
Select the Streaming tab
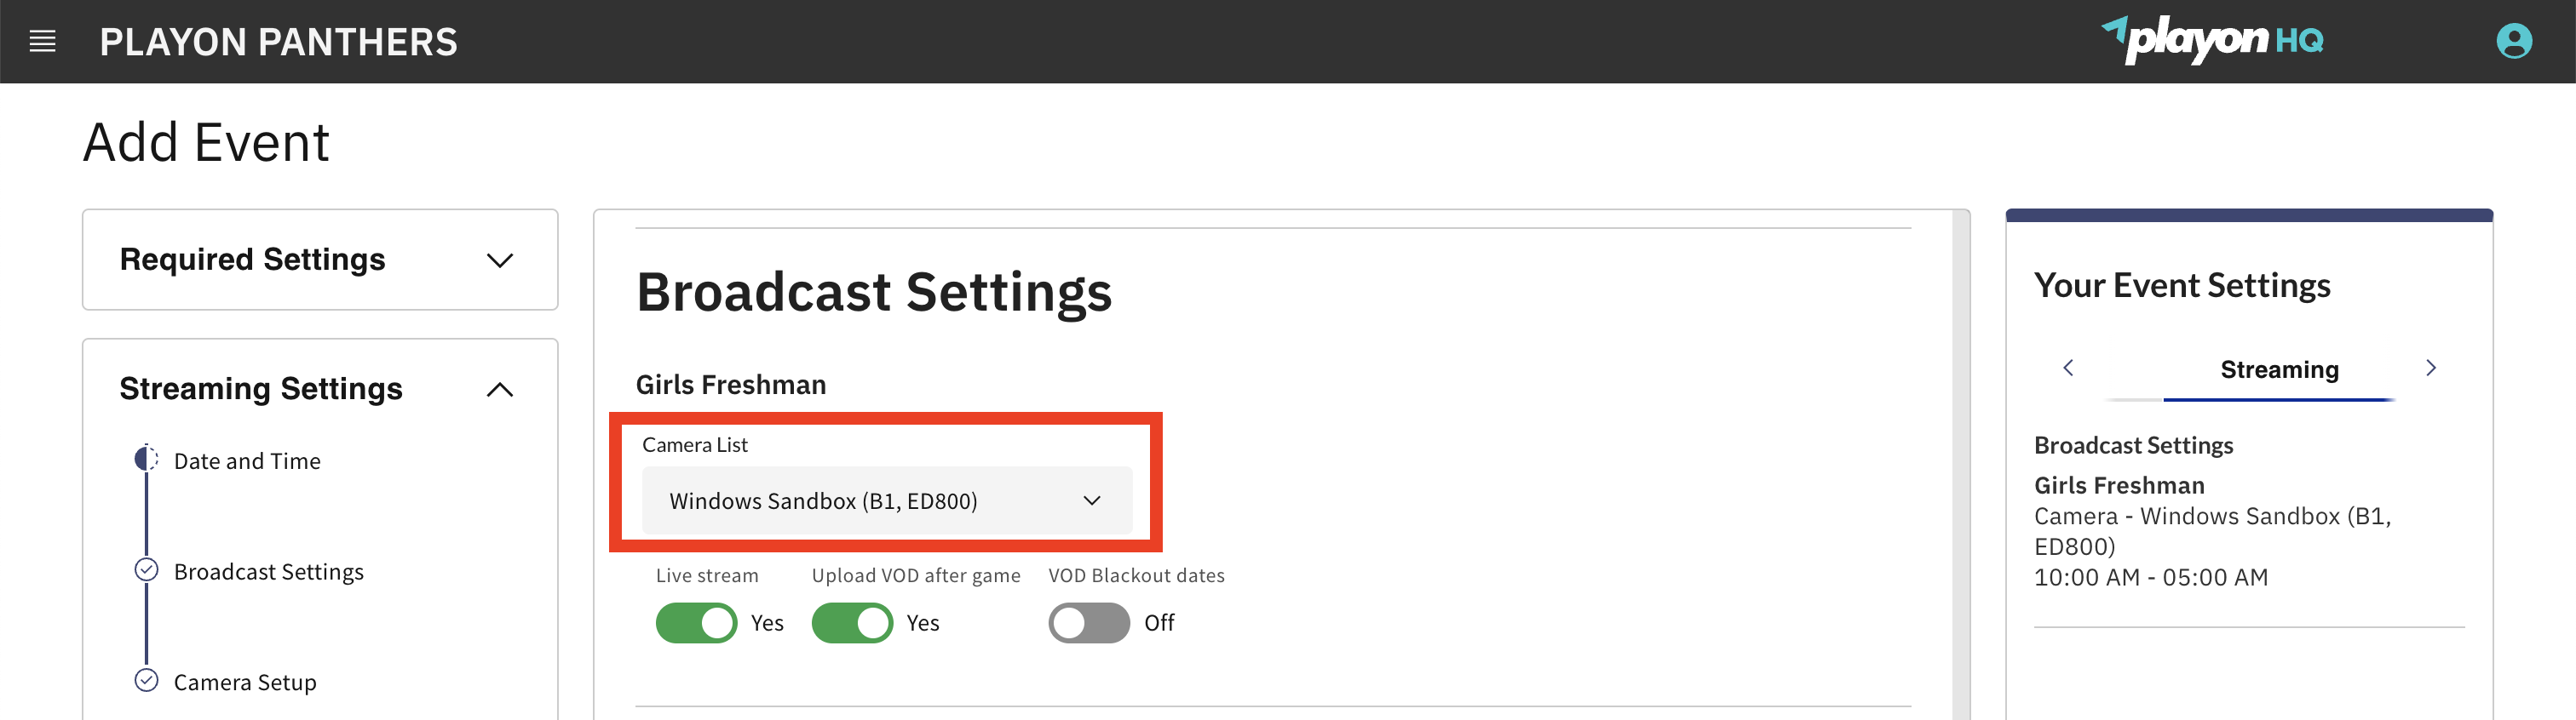2279,370
